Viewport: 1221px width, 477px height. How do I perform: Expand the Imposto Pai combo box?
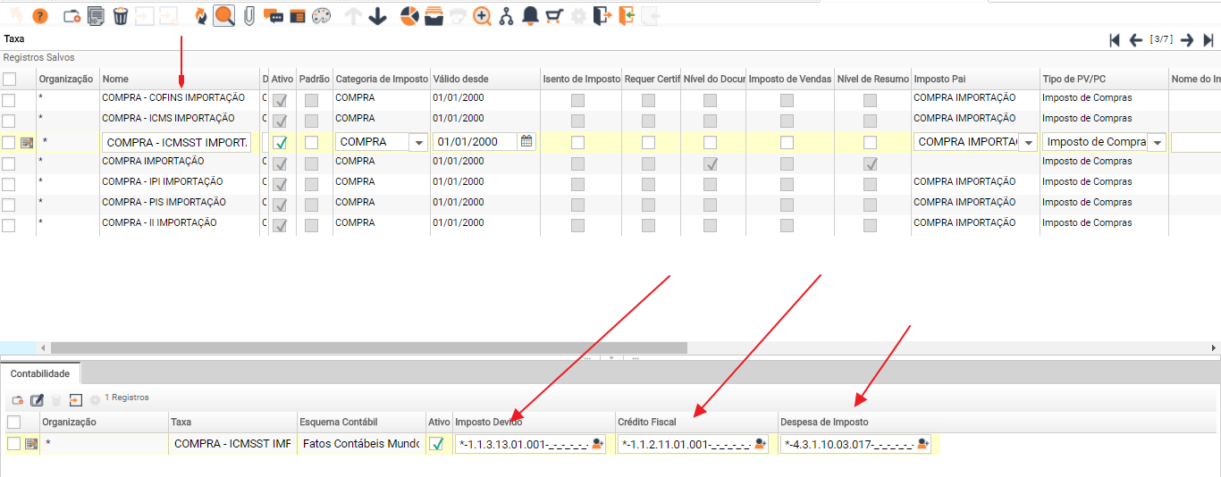coord(1028,142)
